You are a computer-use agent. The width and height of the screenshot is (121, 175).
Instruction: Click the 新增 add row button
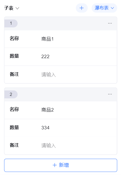click(61, 165)
